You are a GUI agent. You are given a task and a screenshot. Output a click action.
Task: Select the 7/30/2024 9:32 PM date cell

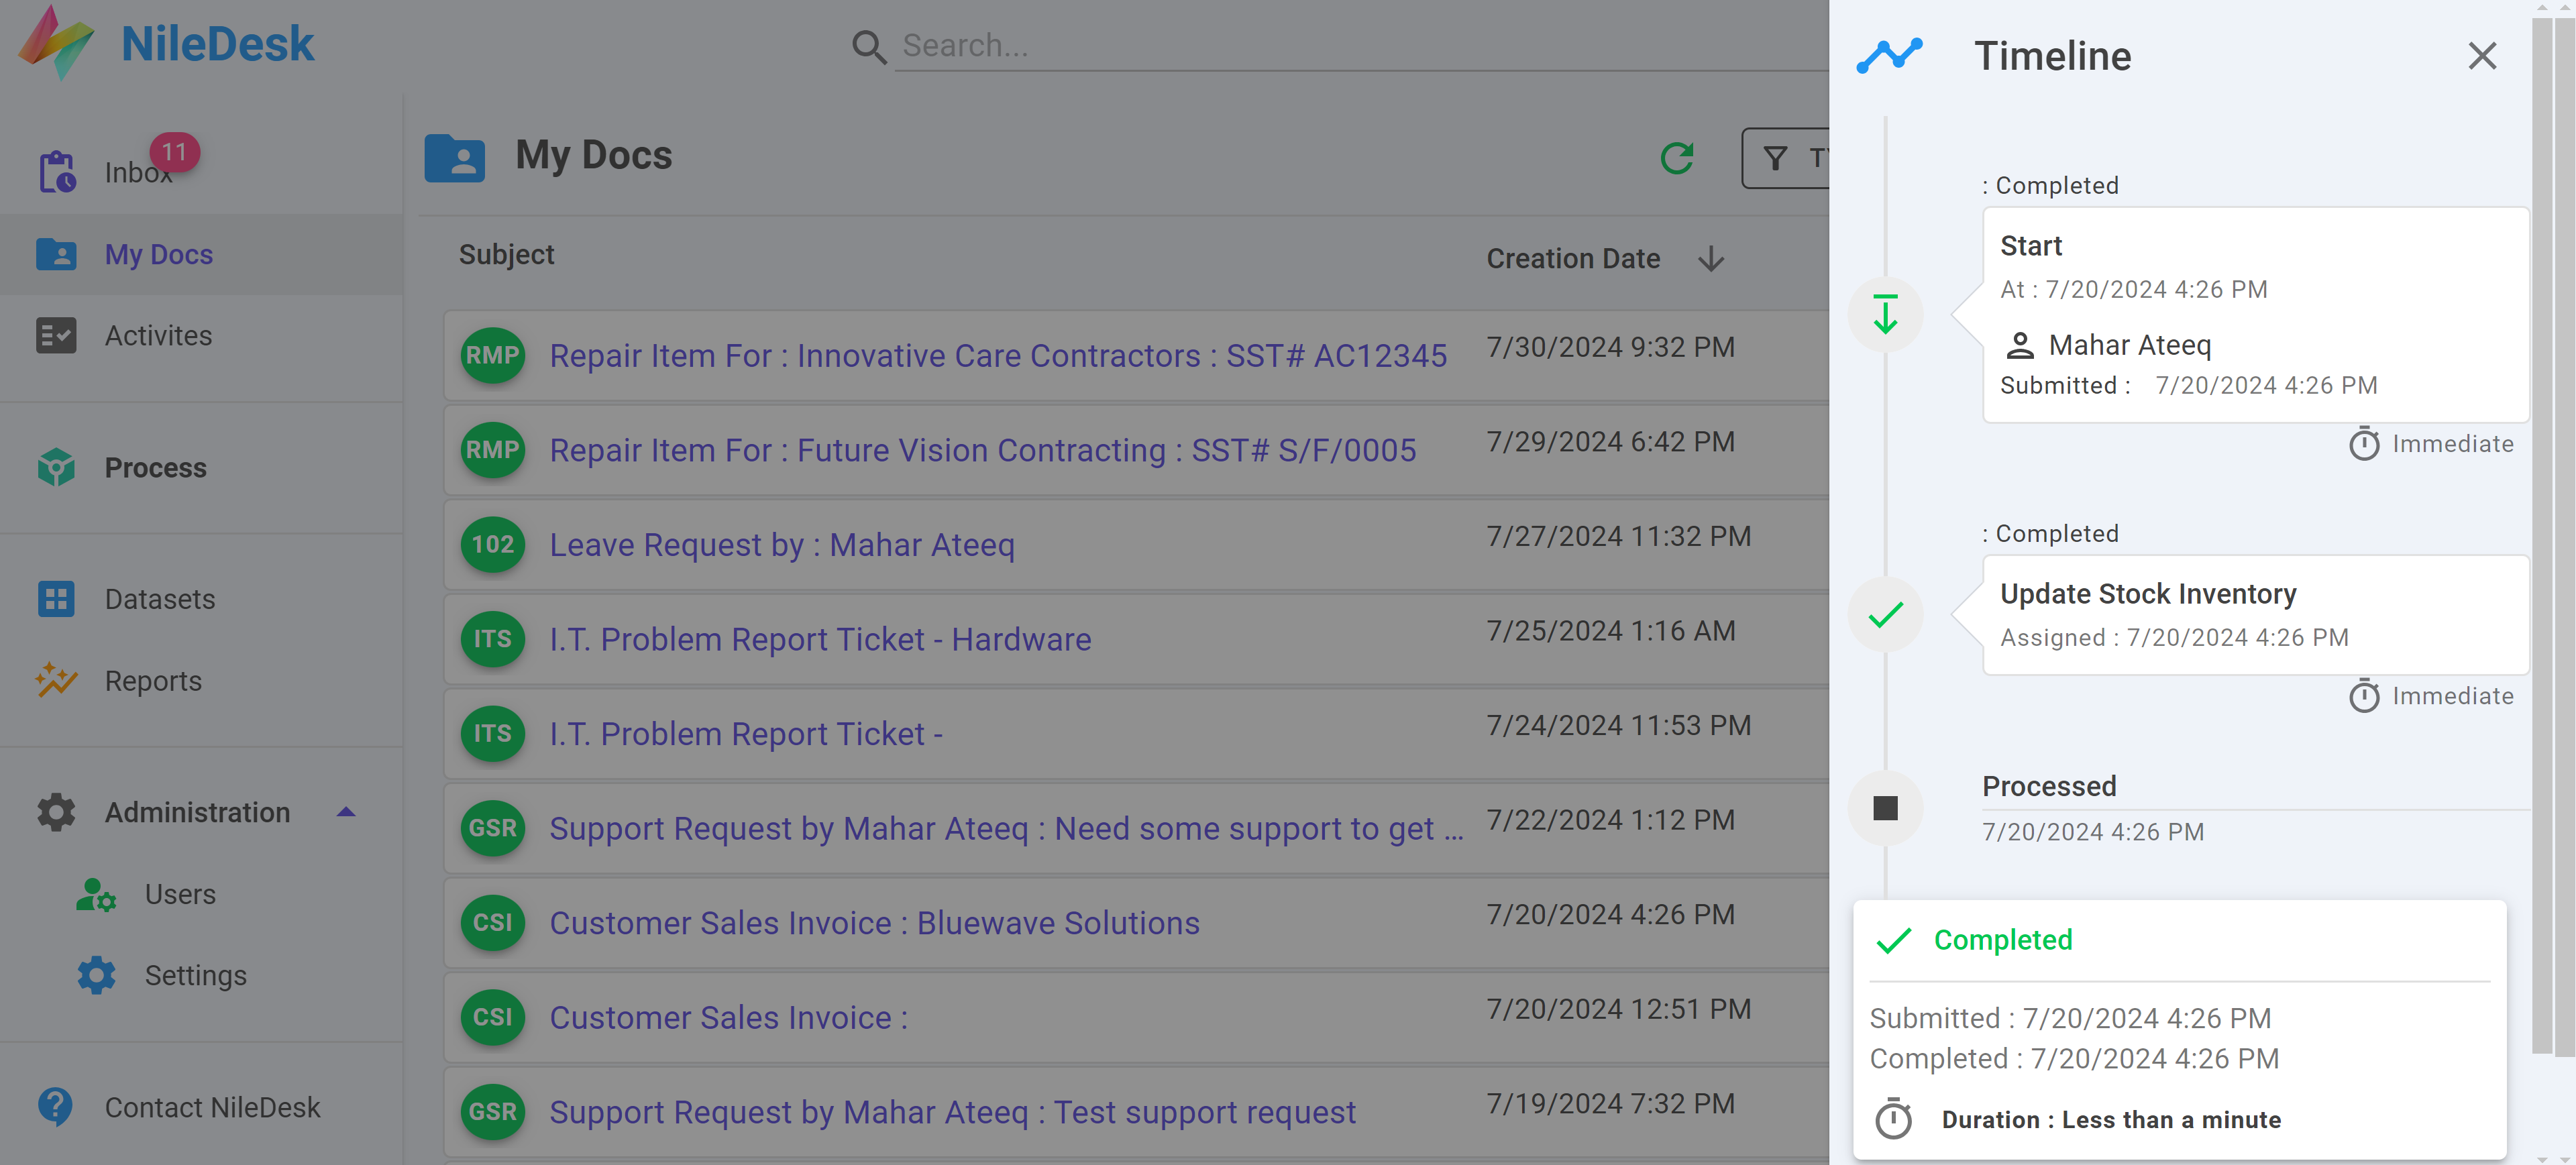tap(1610, 347)
